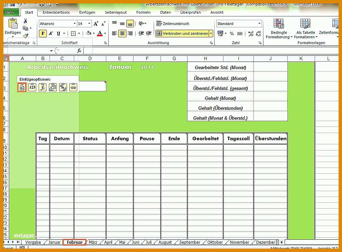Open the Standard number format dropdown
This screenshot has height=252, width=342.
tap(259, 24)
